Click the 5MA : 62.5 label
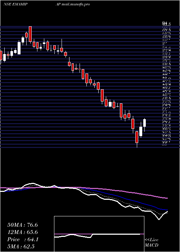The height and width of the screenshot is (252, 180). (x=21, y=247)
